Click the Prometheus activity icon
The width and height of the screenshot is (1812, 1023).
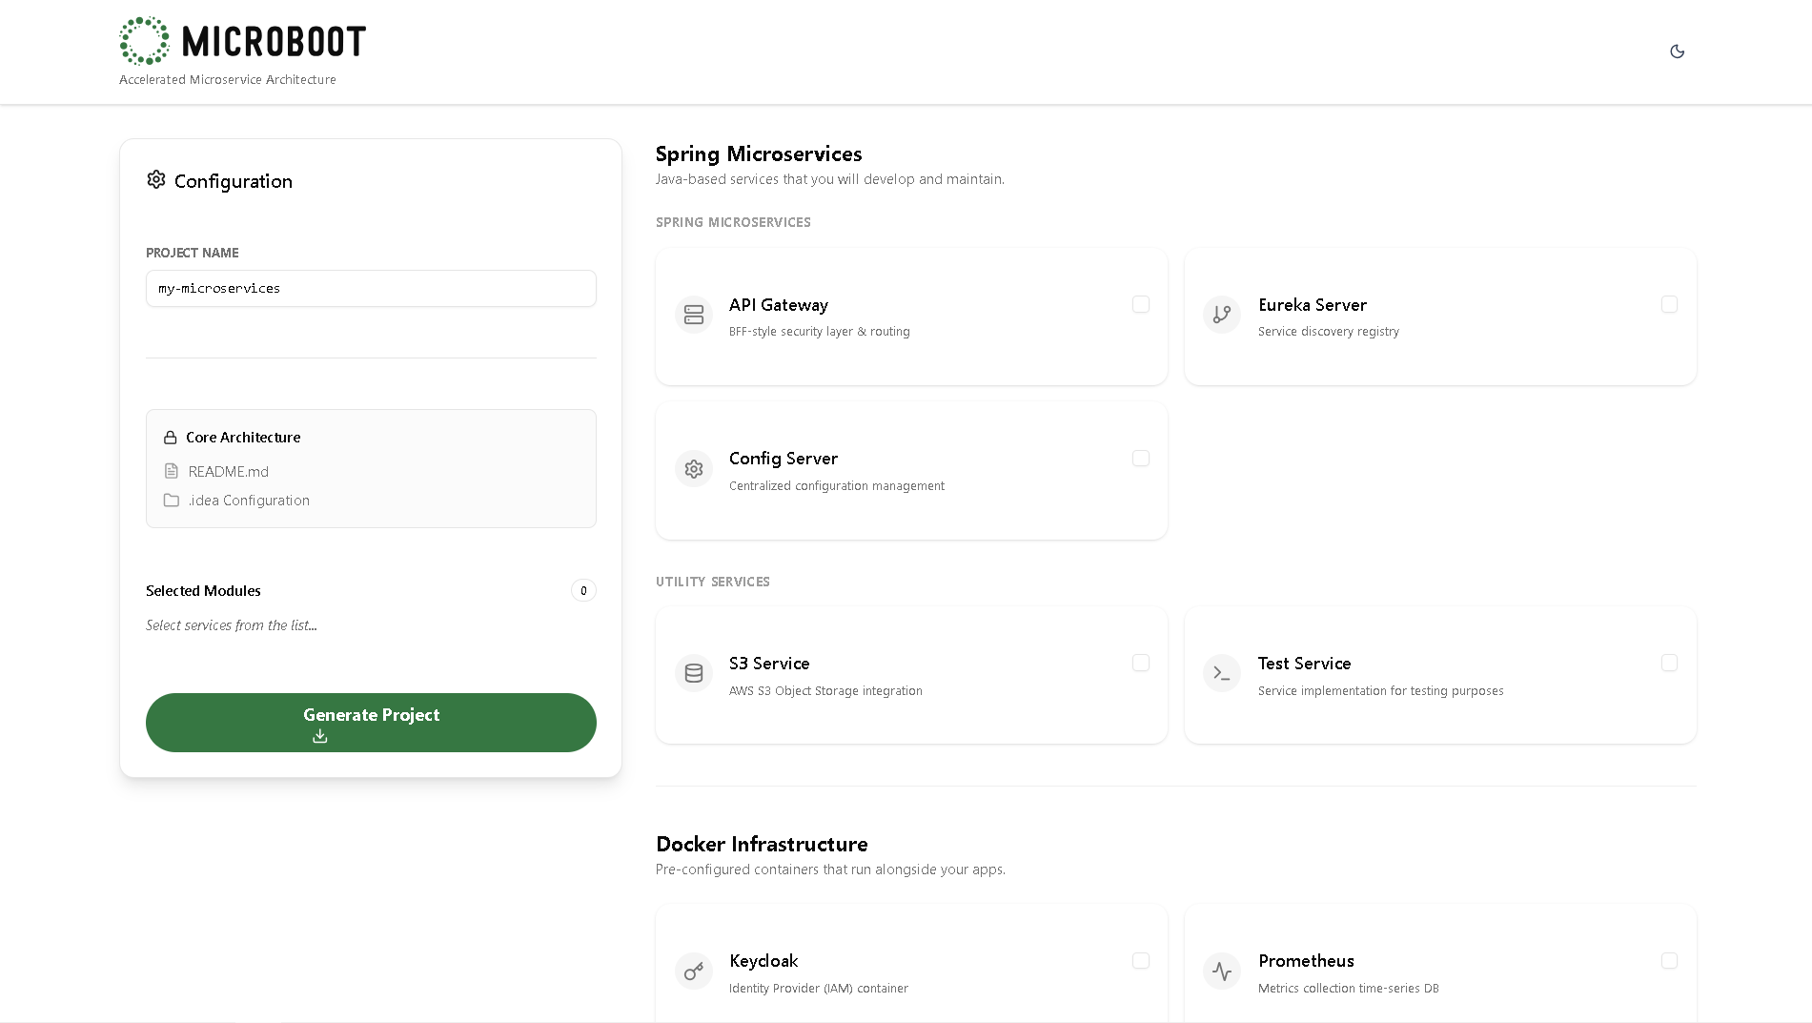coord(1222,972)
